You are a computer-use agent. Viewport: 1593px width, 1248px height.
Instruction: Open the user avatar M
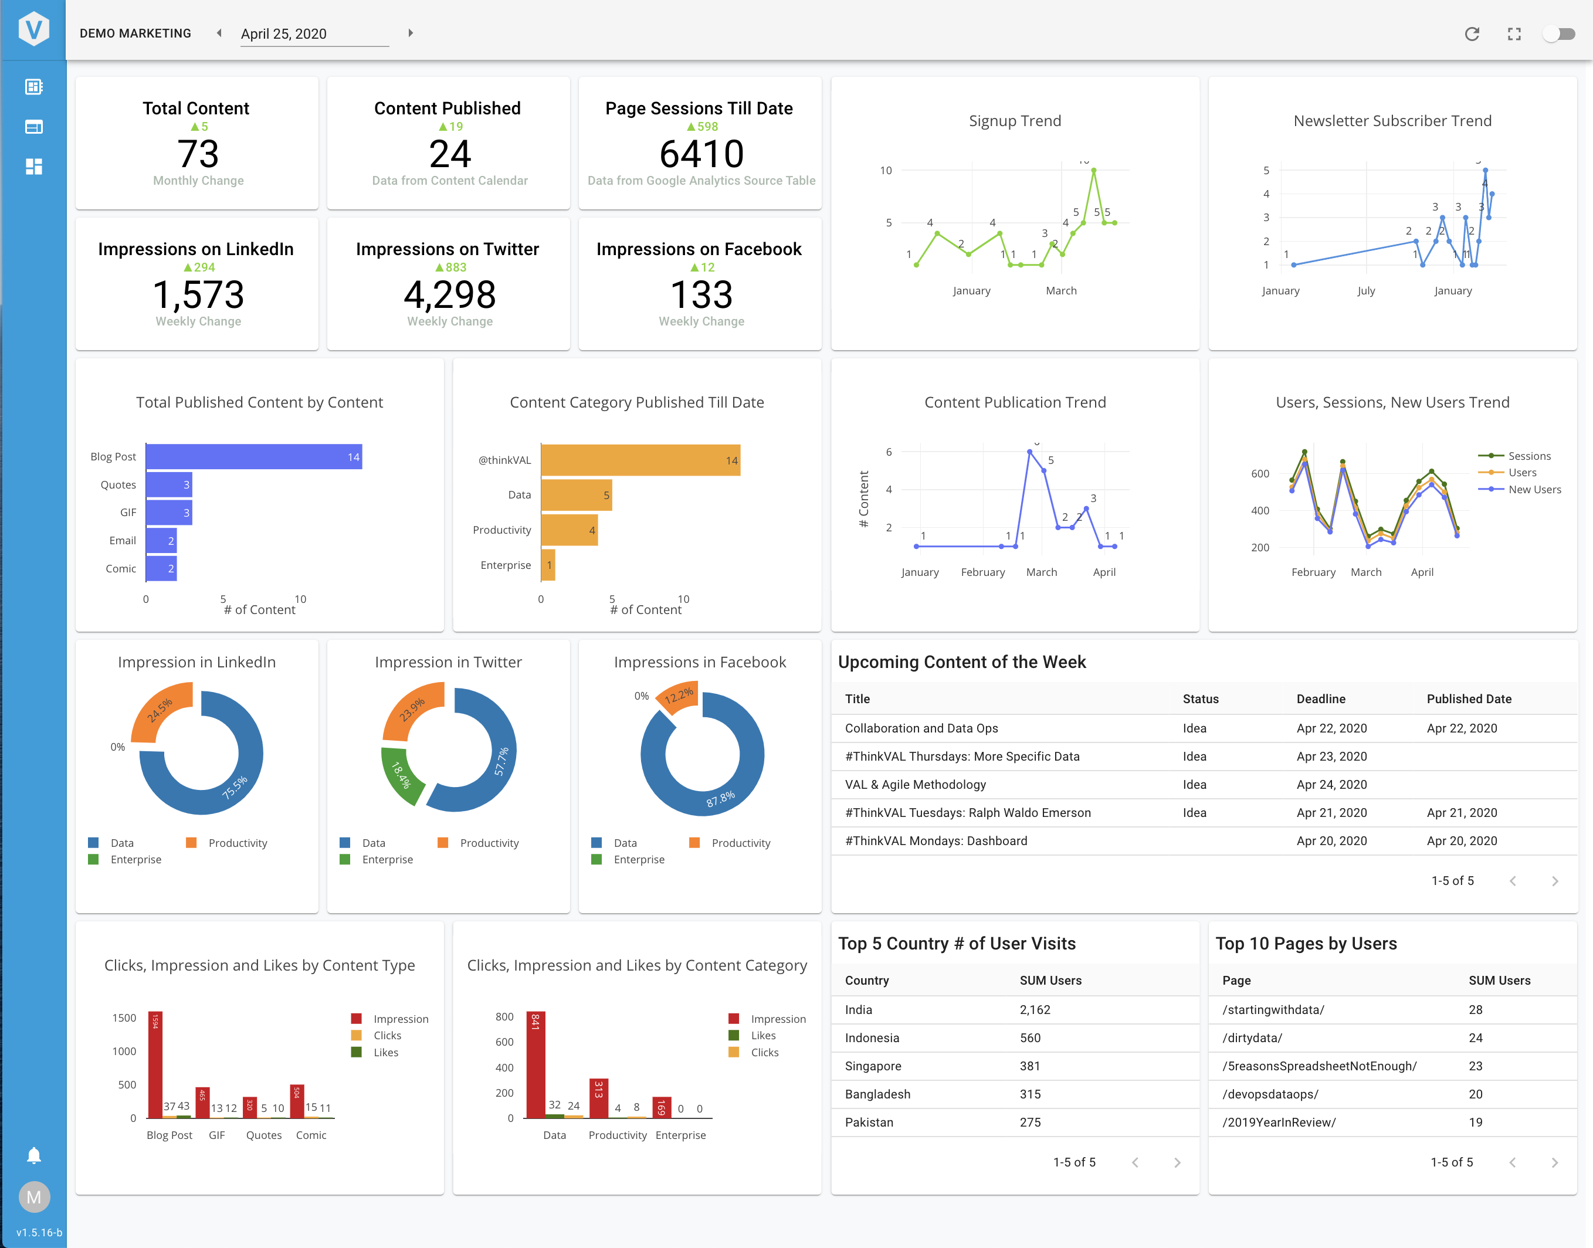tap(33, 1197)
